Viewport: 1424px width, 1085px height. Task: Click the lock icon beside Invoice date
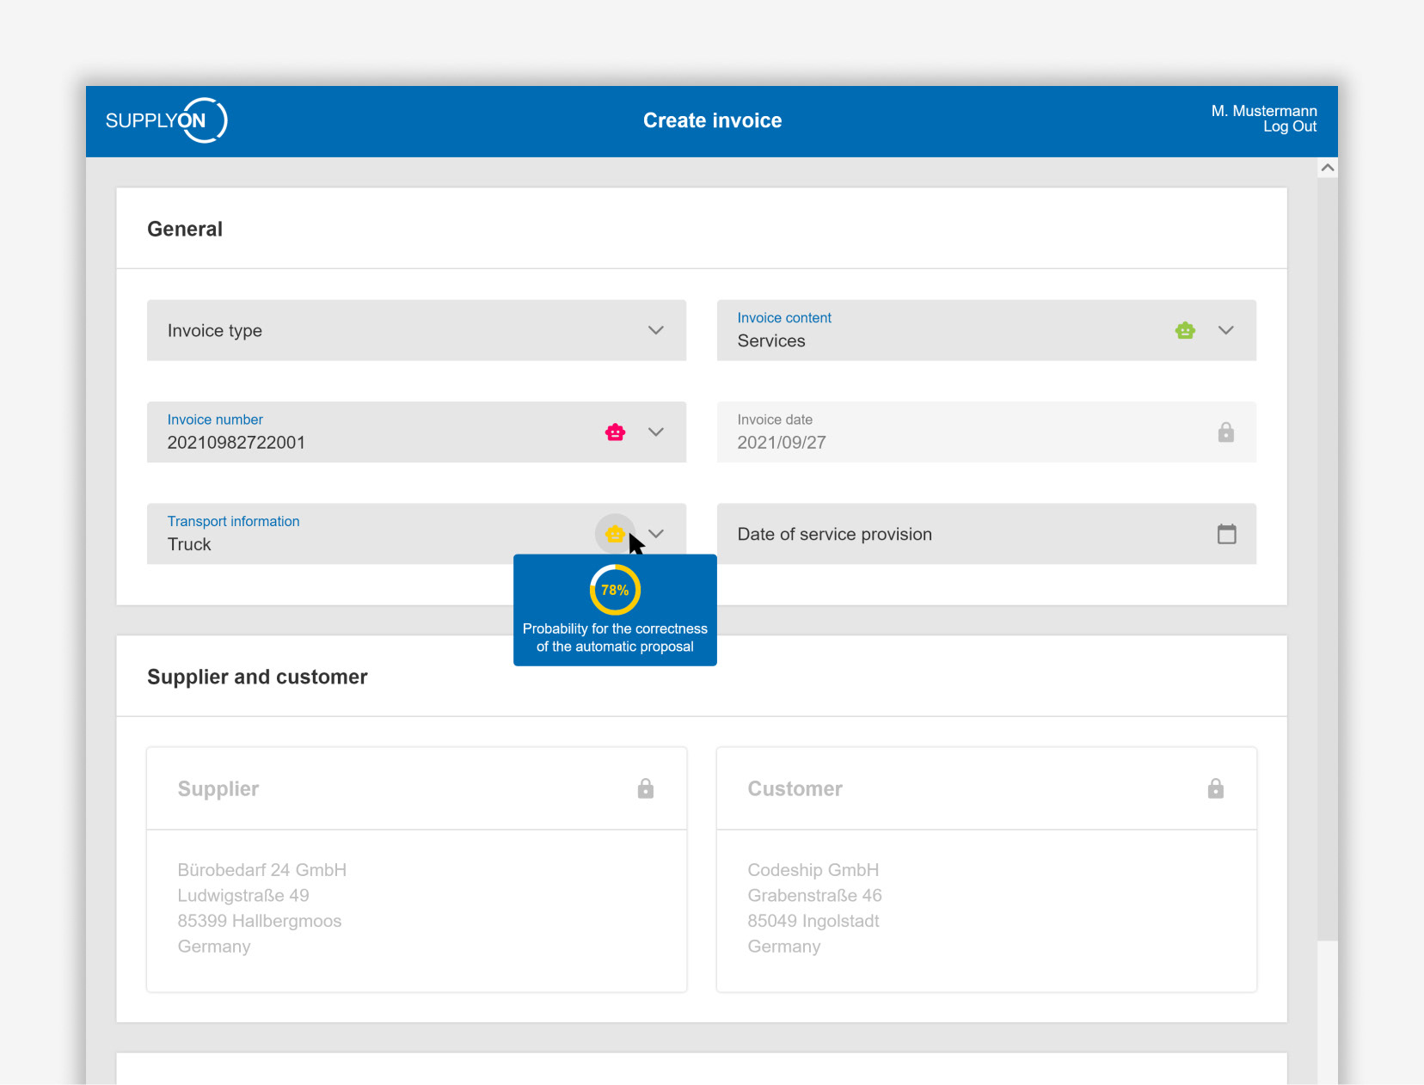point(1226,432)
